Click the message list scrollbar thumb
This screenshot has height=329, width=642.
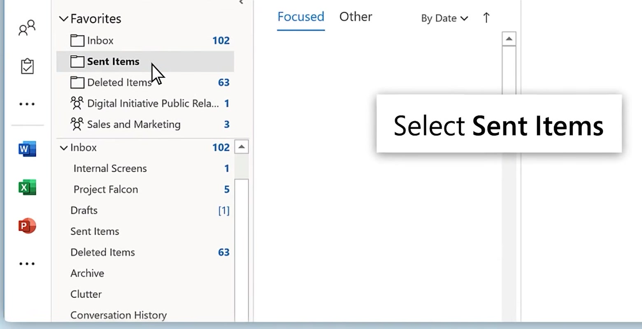(x=509, y=70)
